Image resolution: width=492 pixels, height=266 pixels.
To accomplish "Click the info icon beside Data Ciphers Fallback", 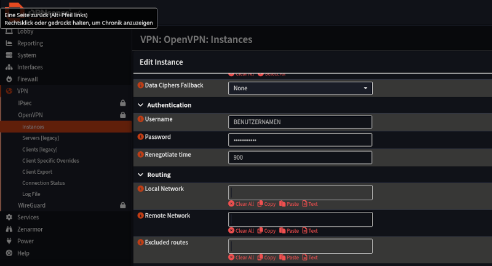I will pyautogui.click(x=140, y=85).
